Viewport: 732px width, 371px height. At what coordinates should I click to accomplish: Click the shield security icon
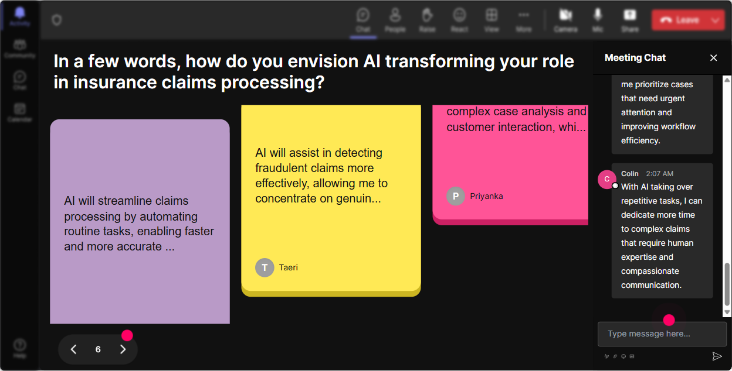(x=56, y=20)
